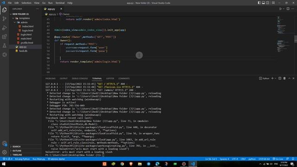
Task: Open run button dropdown arrow
Action: [x=284, y=9]
